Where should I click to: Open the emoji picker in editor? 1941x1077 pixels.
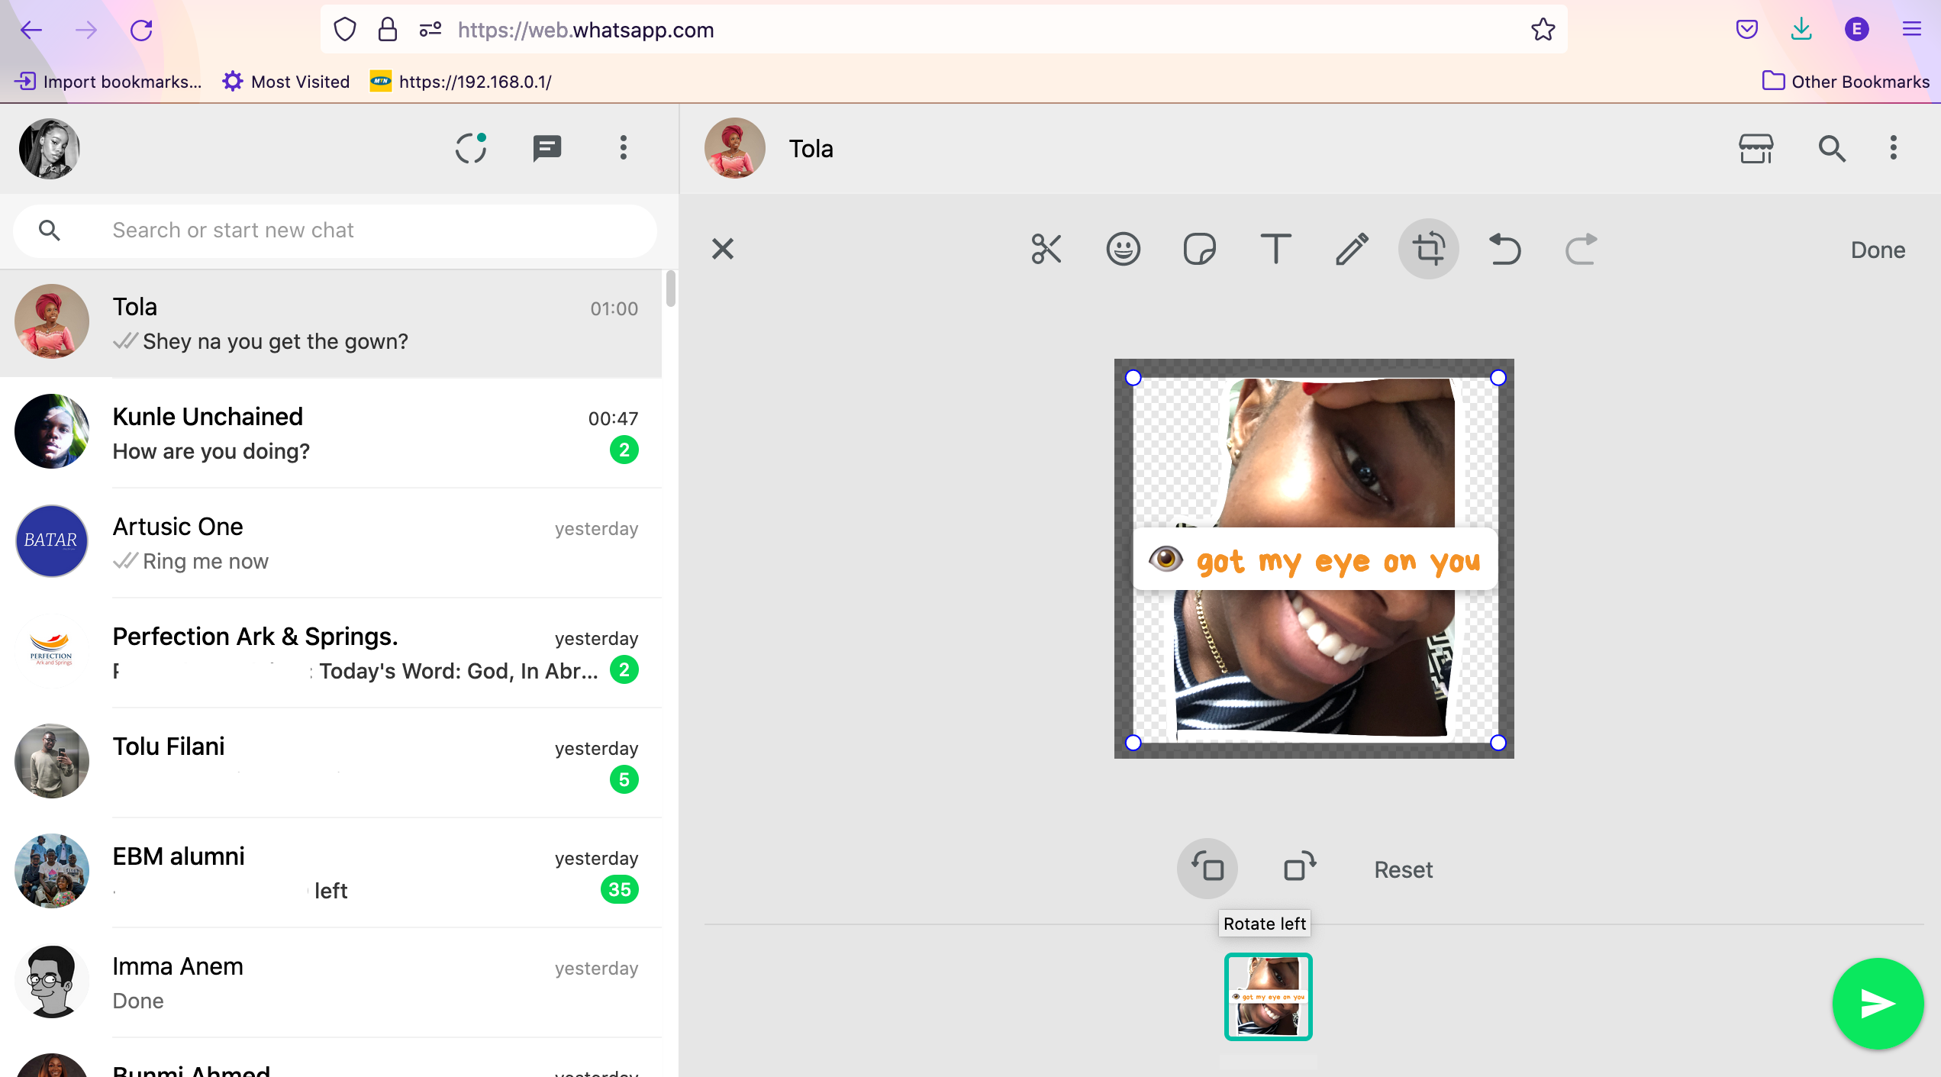tap(1123, 249)
